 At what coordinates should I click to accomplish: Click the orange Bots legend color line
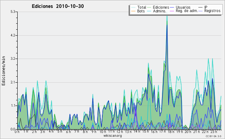[x=133, y=11]
